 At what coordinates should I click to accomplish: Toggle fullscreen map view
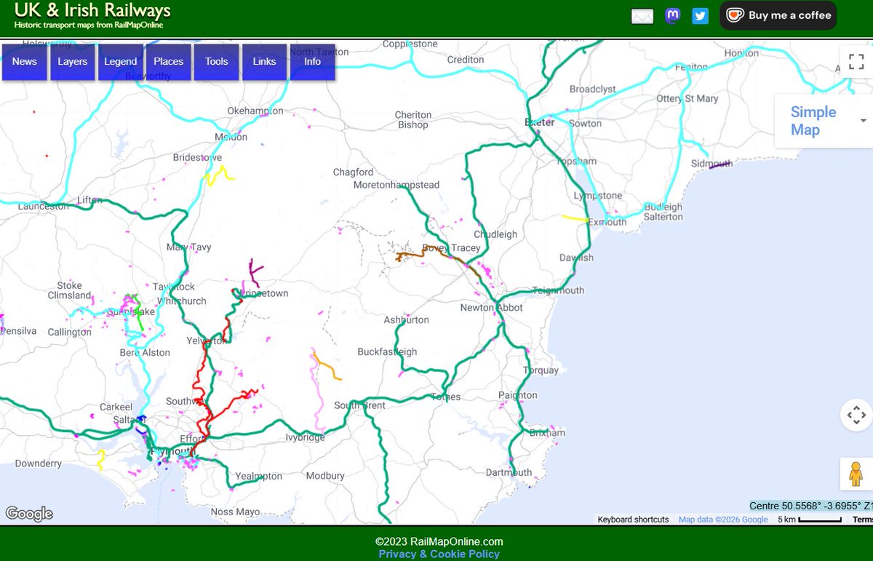click(x=856, y=61)
